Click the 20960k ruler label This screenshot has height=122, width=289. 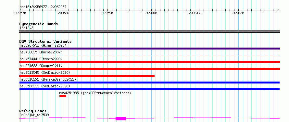coord(151,13)
